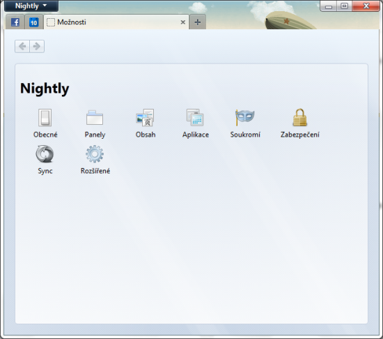Open the Obsah content icon
Image resolution: width=383 pixels, height=339 pixels.
(x=145, y=117)
